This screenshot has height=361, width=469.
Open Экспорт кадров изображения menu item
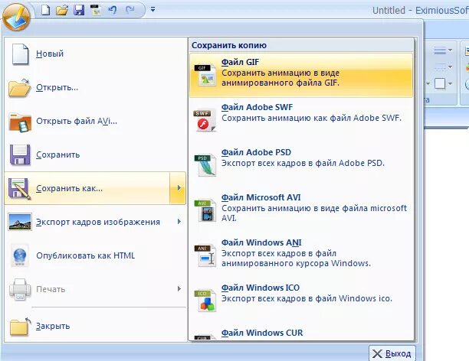[96, 222]
